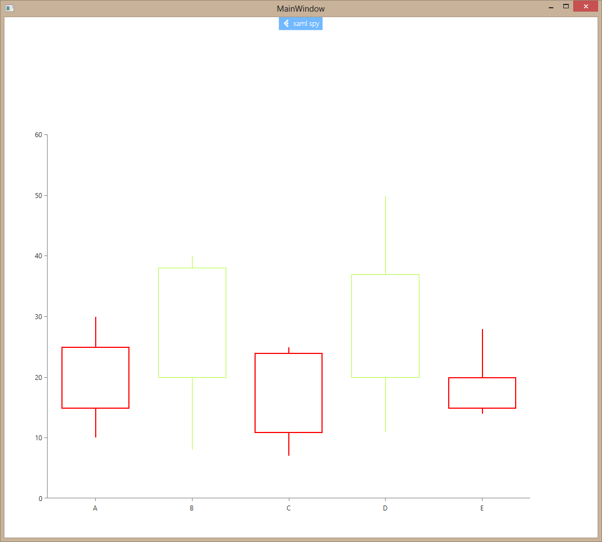
Task: Click the x-axis label D
Action: click(385, 508)
